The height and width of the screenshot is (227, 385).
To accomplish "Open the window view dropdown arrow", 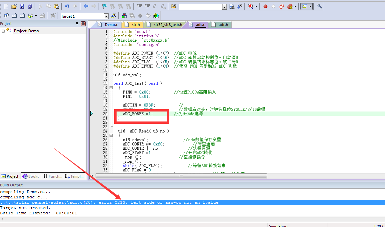I will (310, 6).
